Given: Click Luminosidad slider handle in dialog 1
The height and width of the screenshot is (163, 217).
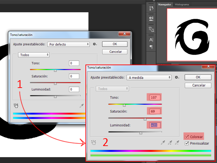Looking at the screenshot, I should 55,97.
